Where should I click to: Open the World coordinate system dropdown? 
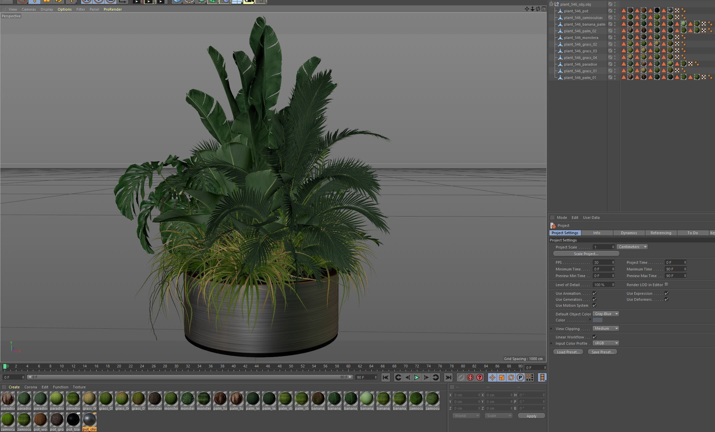point(466,416)
